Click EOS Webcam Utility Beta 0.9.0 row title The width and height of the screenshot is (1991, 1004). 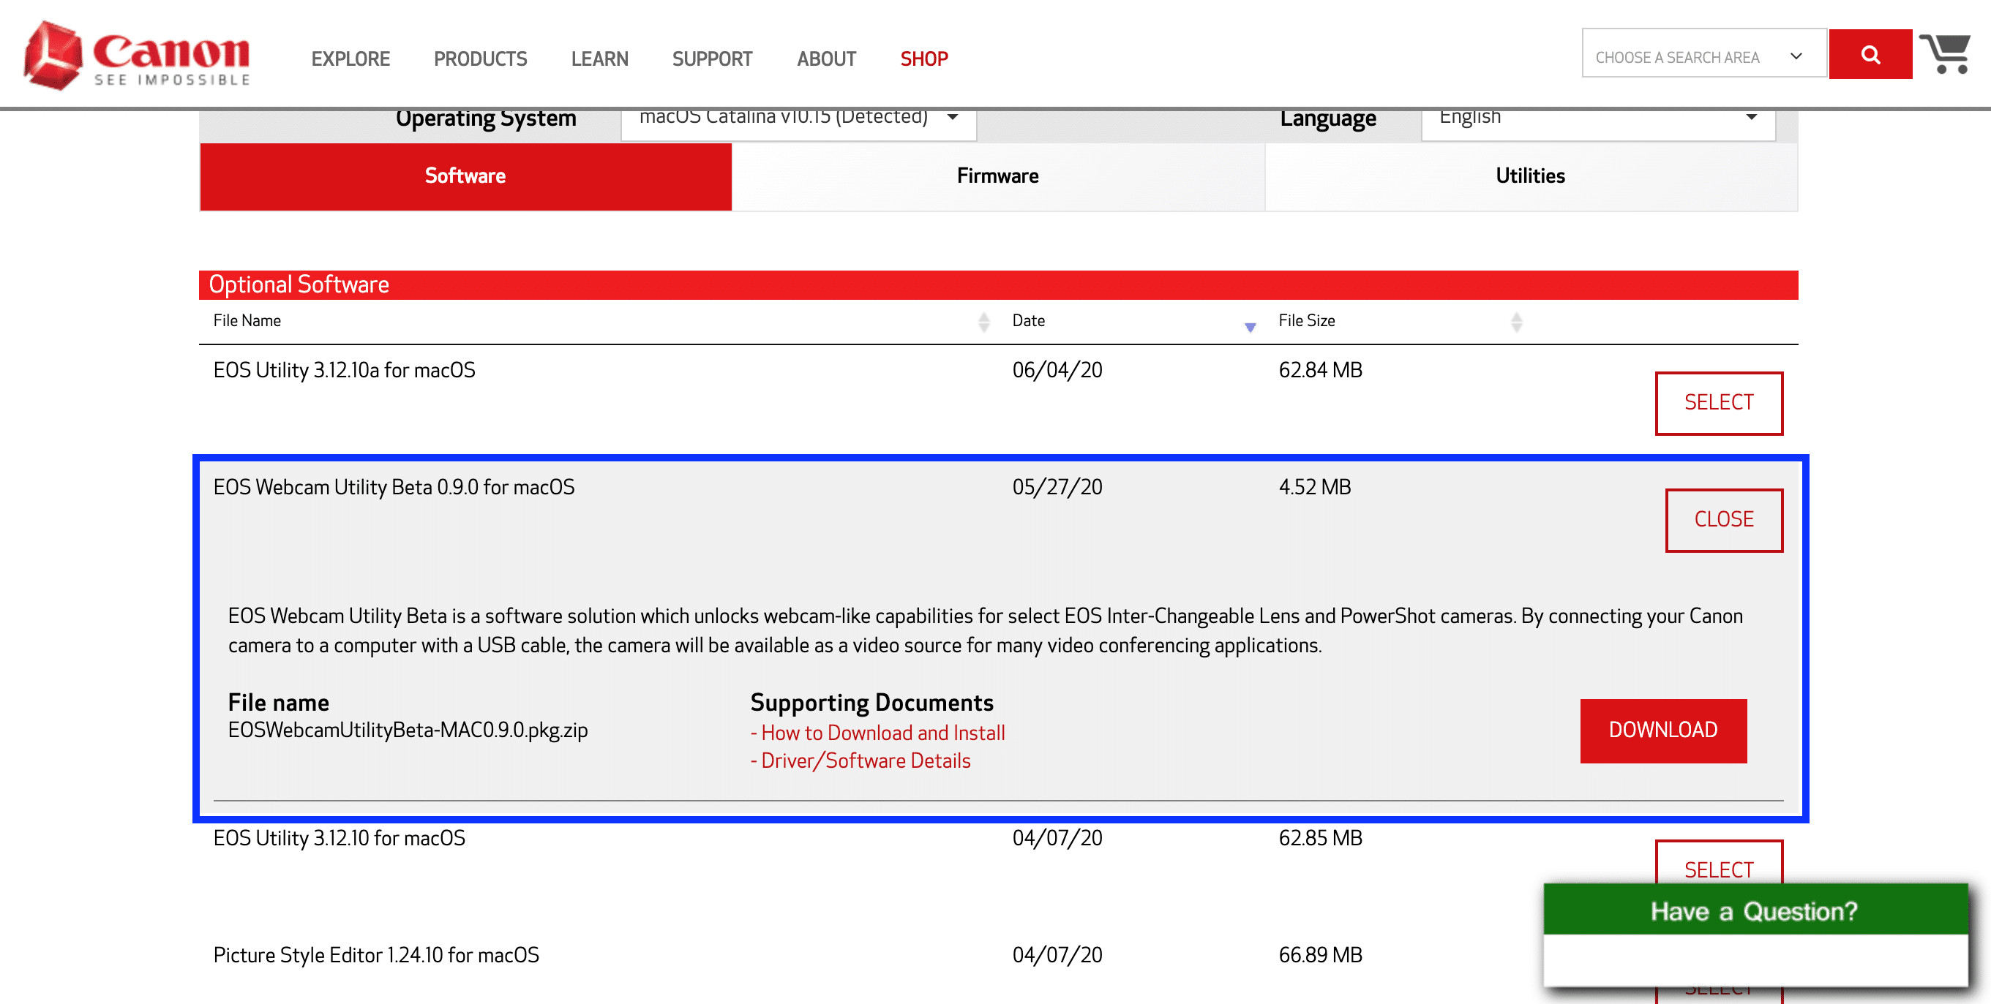click(x=394, y=487)
